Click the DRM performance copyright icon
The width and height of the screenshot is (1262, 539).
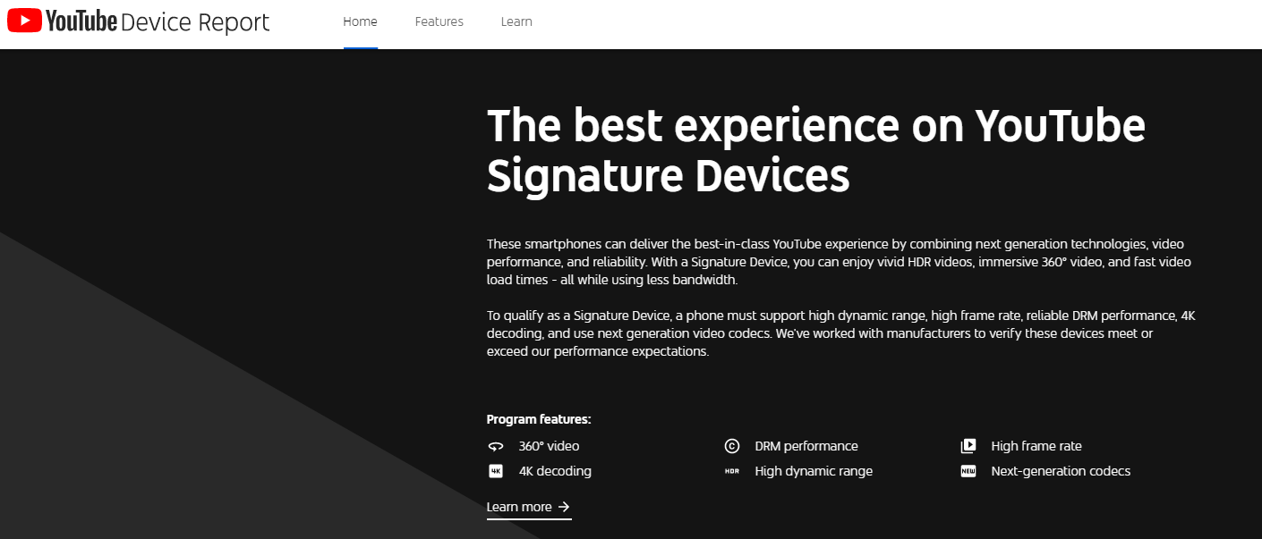point(731,446)
